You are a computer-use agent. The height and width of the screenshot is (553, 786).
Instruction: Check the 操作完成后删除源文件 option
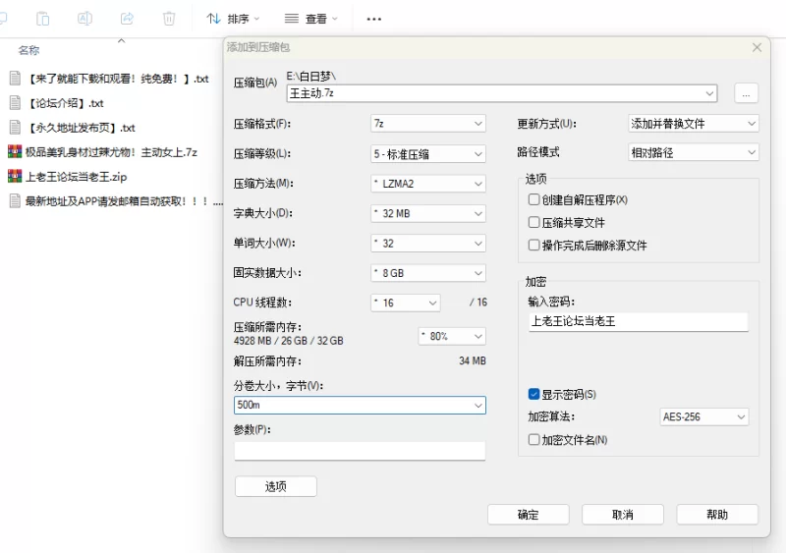point(534,246)
